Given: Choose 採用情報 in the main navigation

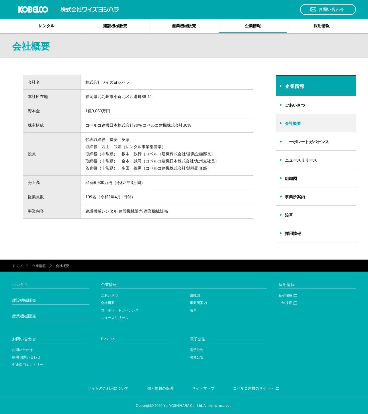Looking at the screenshot, I should 322,26.
